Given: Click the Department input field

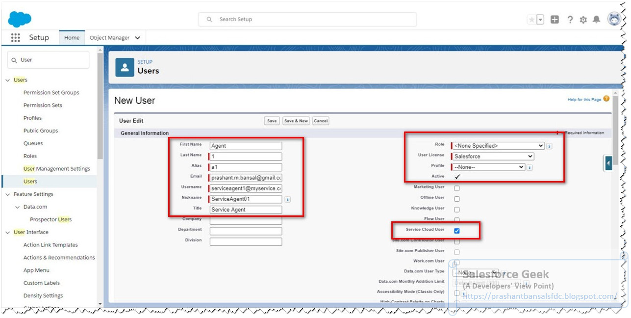Looking at the screenshot, I should tap(246, 231).
